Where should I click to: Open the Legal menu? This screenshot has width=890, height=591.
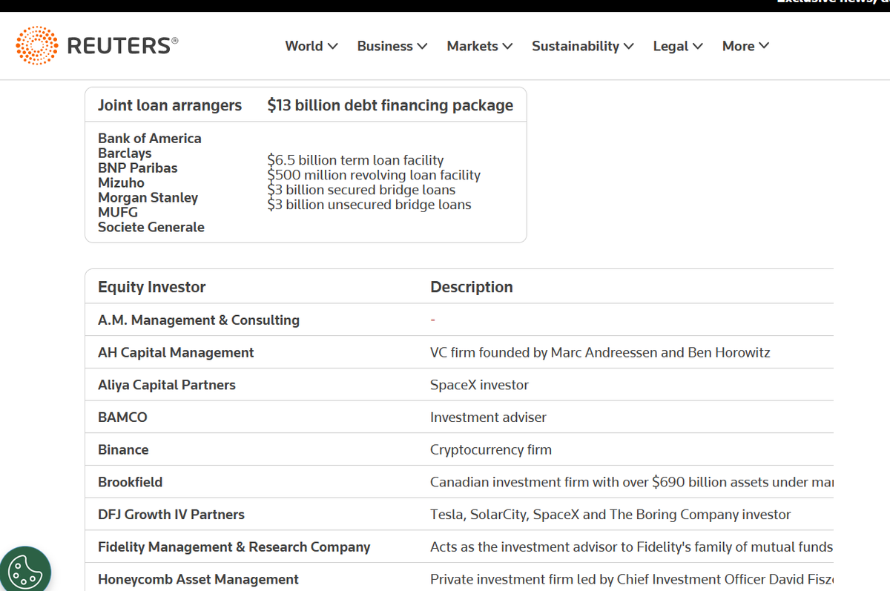pyautogui.click(x=678, y=46)
